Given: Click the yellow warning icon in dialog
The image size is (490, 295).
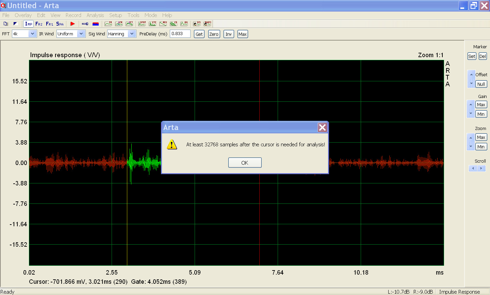Looking at the screenshot, I should coord(172,145).
